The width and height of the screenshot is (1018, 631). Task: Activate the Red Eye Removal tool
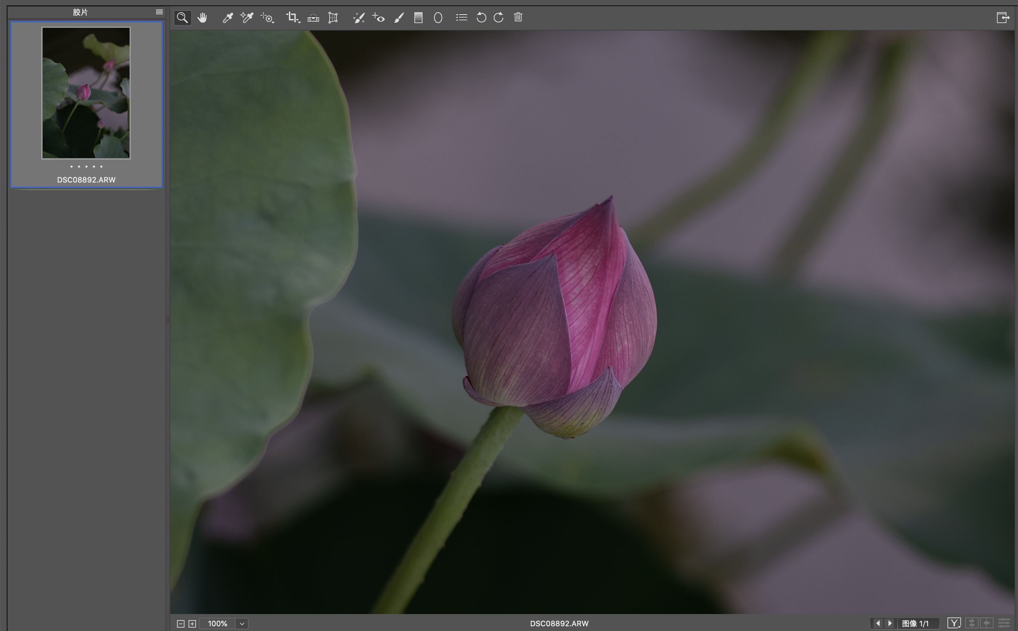point(379,18)
